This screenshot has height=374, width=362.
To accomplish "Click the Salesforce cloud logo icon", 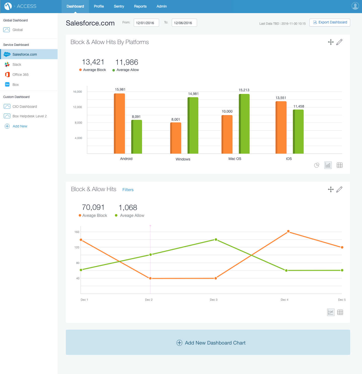I will 7,54.
